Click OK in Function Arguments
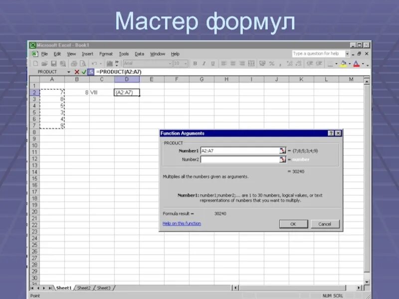 click(x=293, y=224)
